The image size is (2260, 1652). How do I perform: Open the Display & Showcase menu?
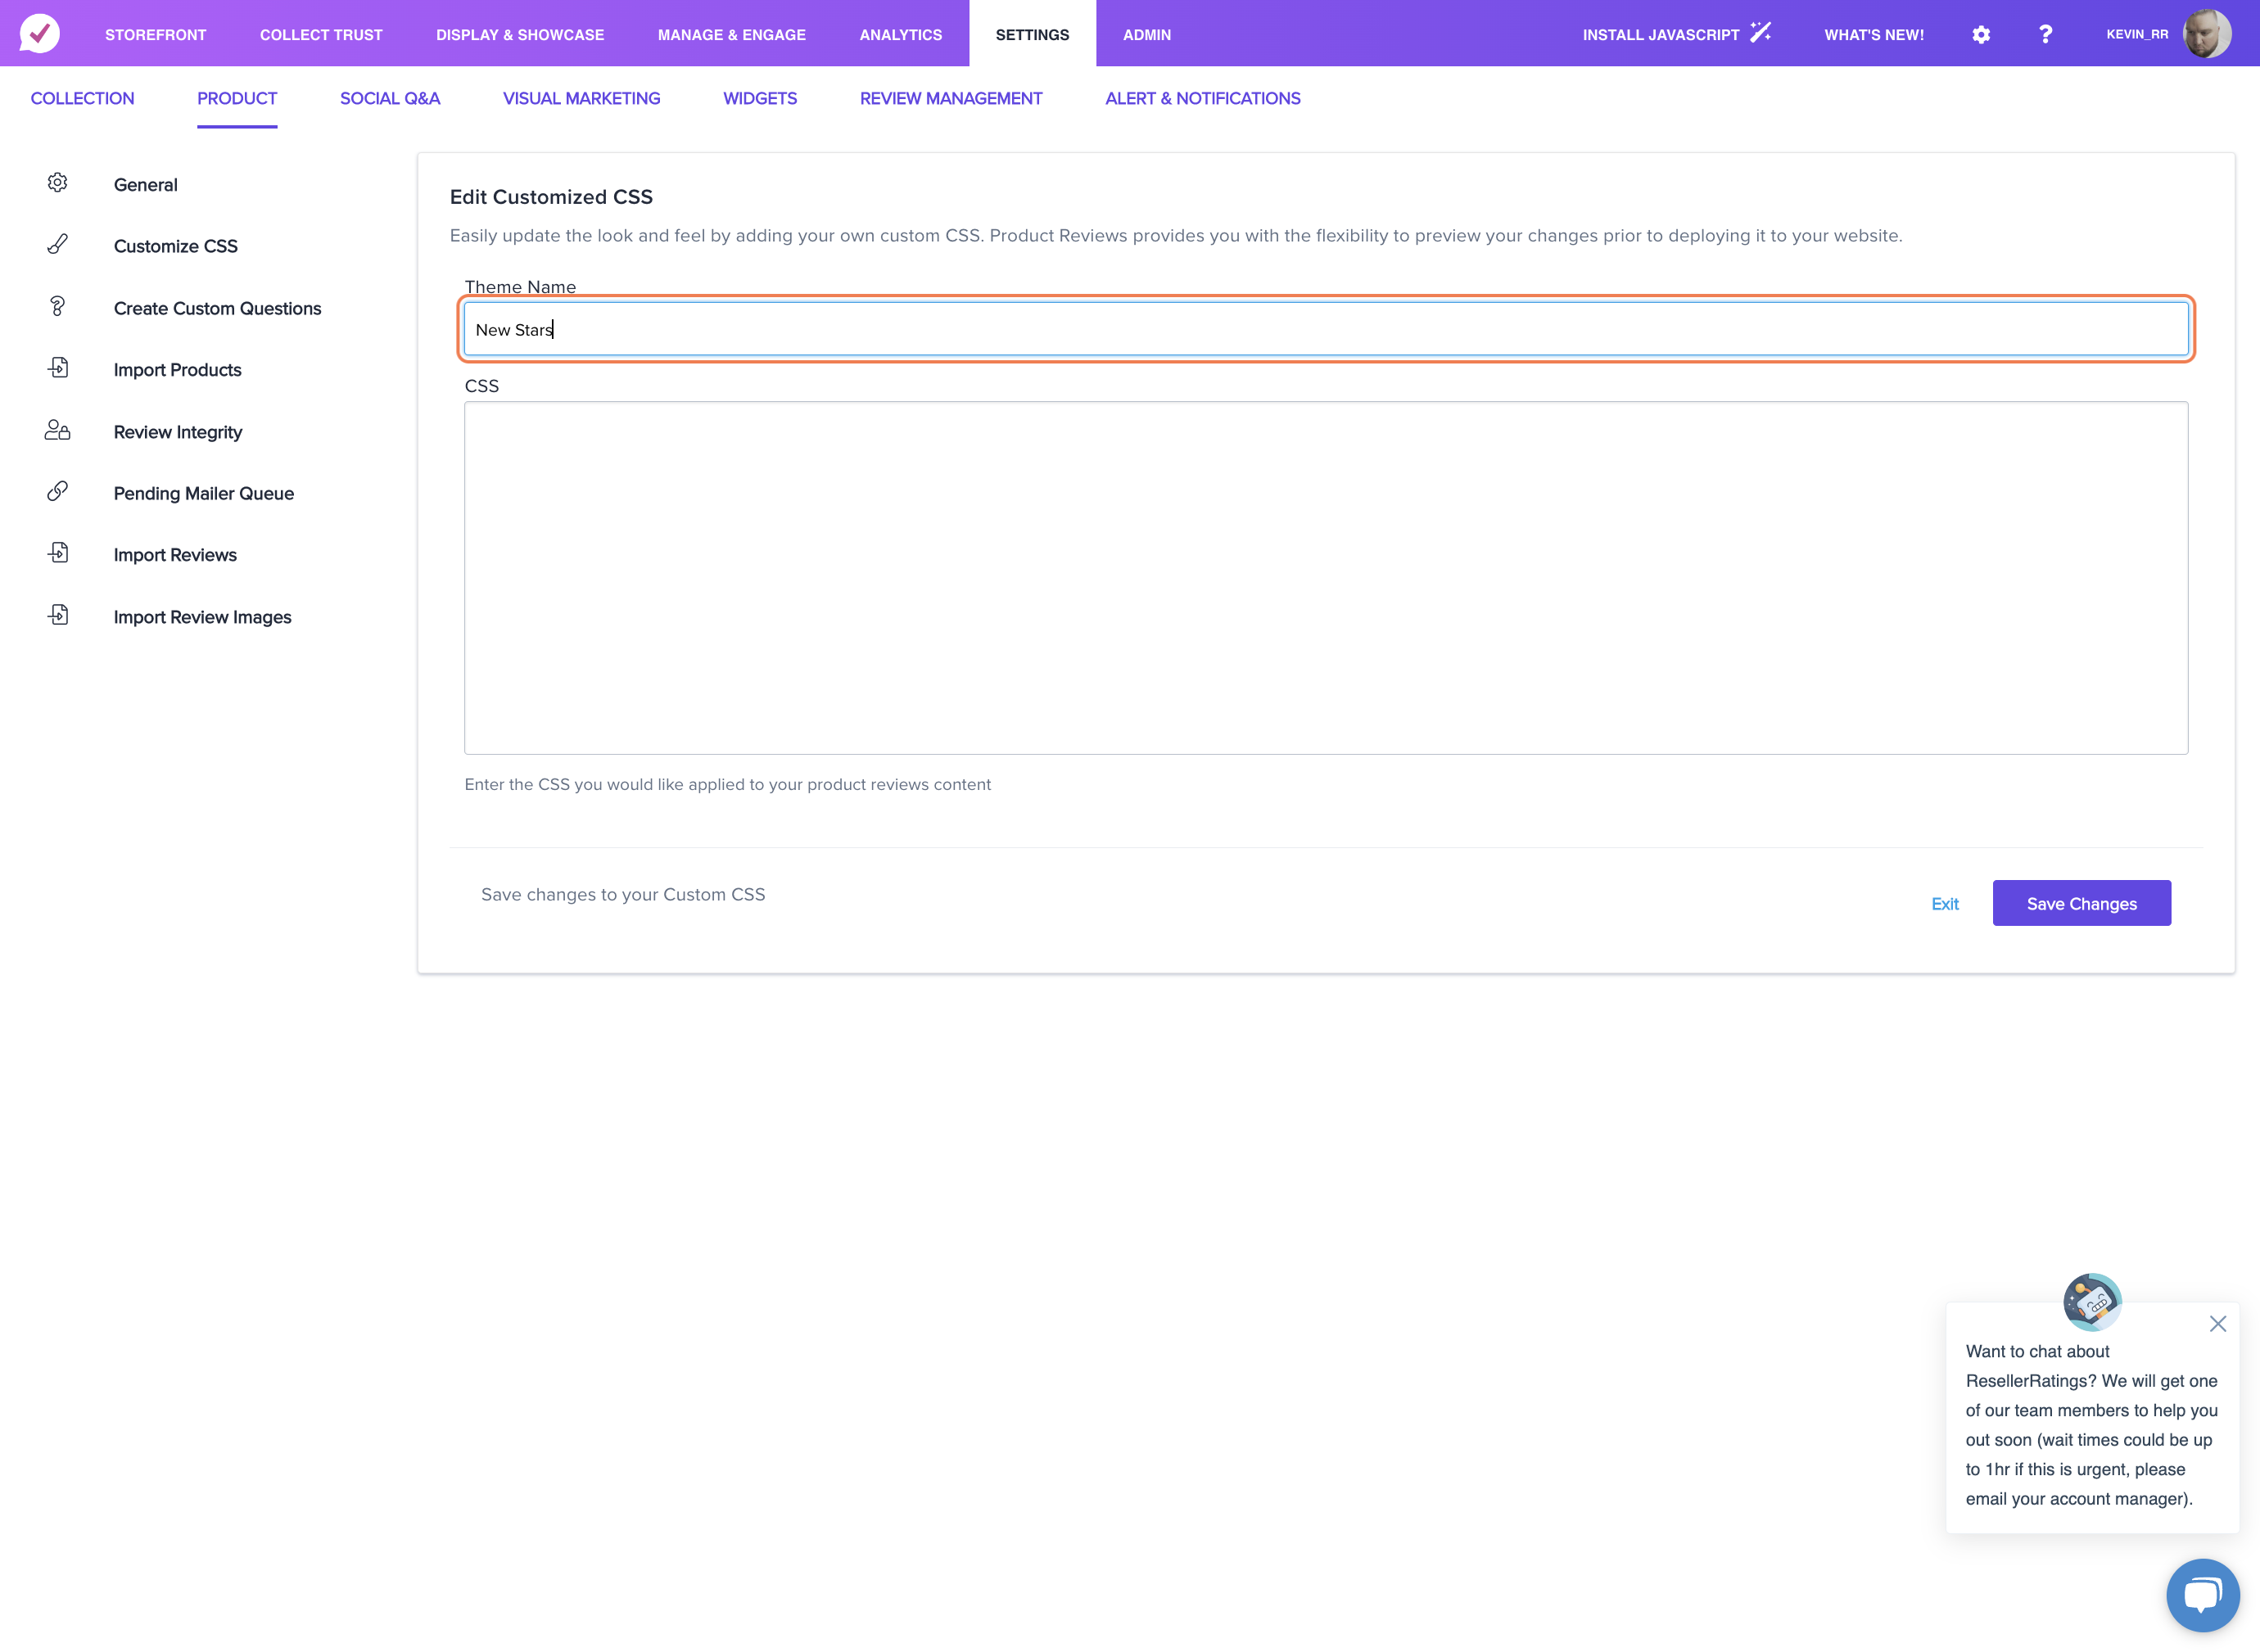tap(520, 35)
